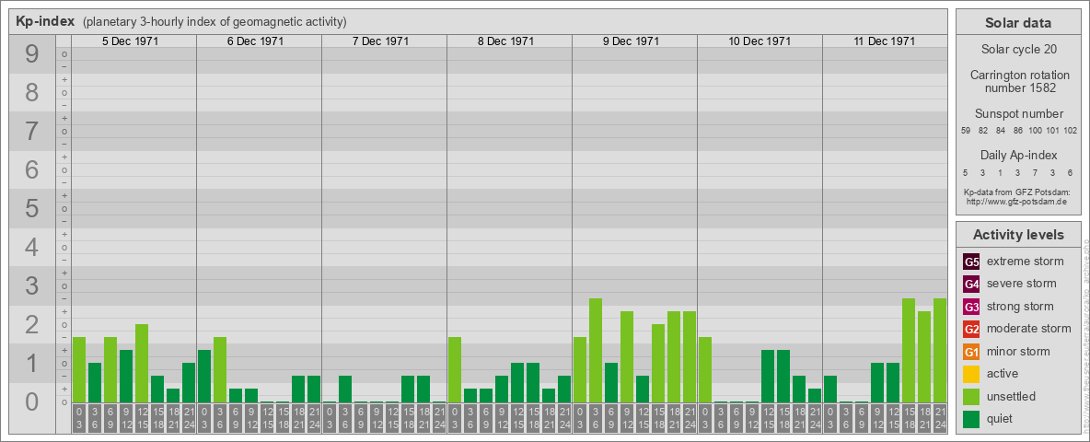Click the large 7 on the Kp axis

point(31,132)
